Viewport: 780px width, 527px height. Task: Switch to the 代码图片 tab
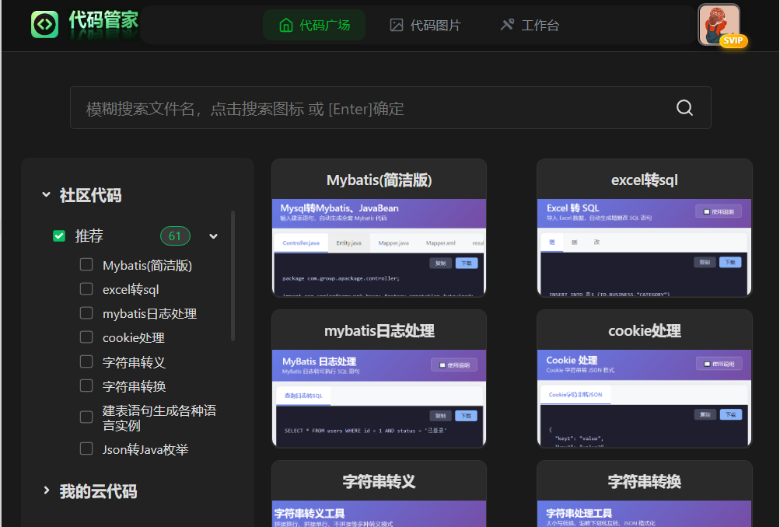[425, 25]
